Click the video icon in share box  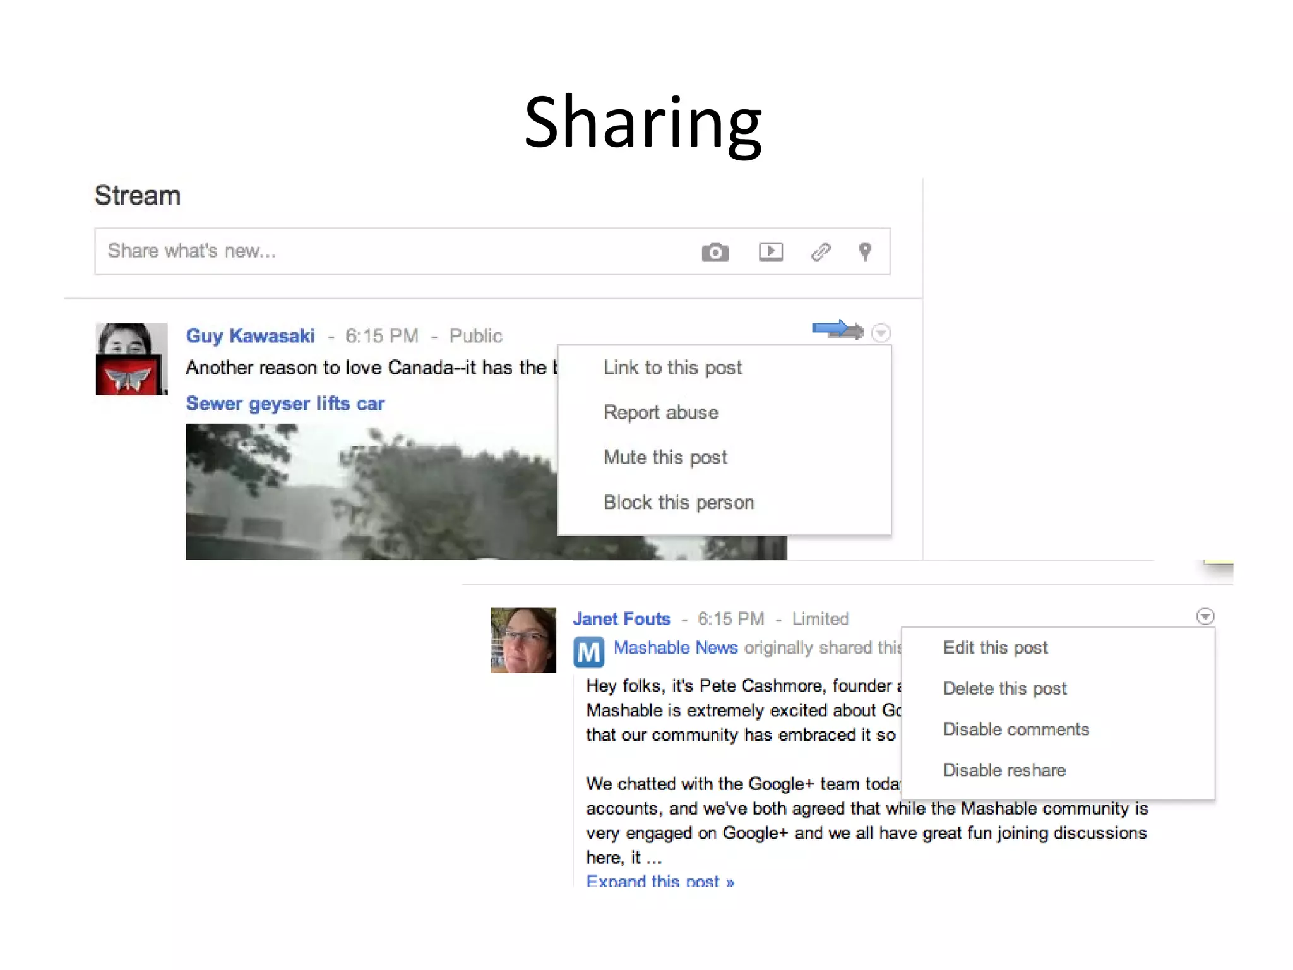770,251
